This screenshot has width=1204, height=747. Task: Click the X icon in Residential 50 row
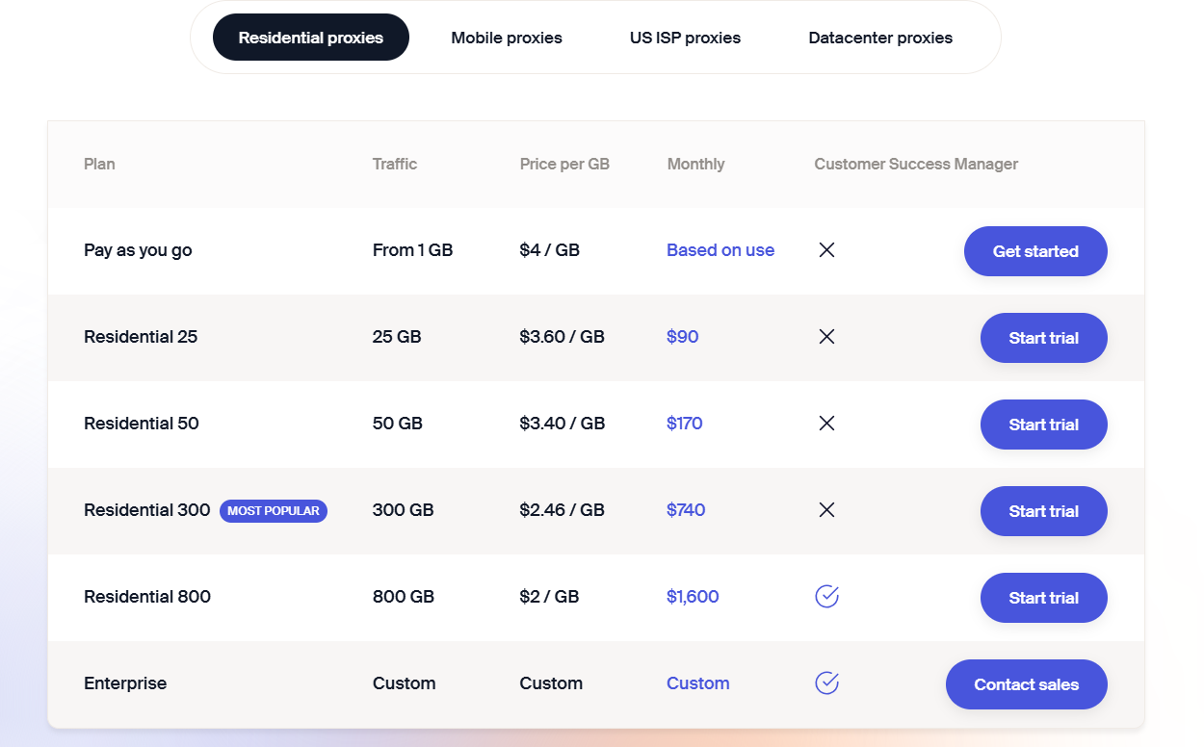[x=826, y=424]
